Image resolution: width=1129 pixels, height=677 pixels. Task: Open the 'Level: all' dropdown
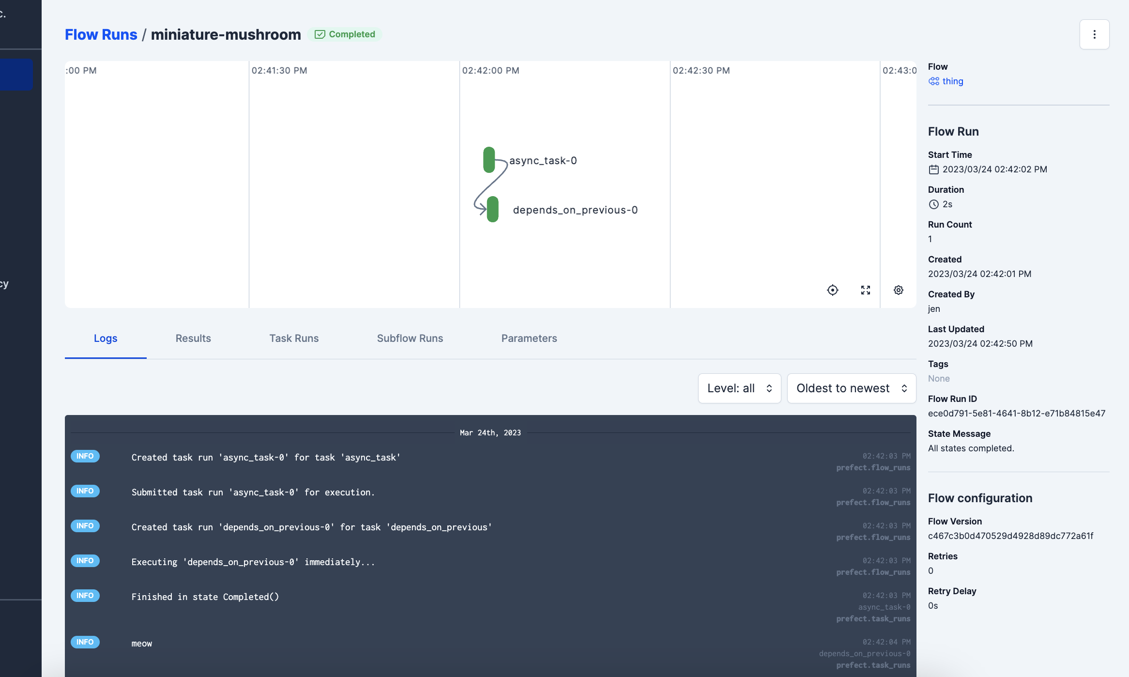point(739,388)
